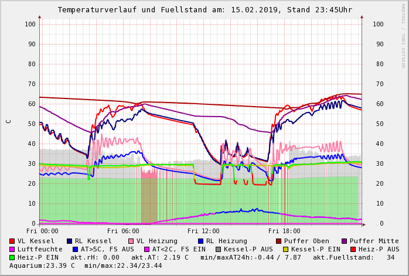The image size is (409, 276).
Task: Click the yellow Kessel-P EIN swatch
Action: [286, 249]
